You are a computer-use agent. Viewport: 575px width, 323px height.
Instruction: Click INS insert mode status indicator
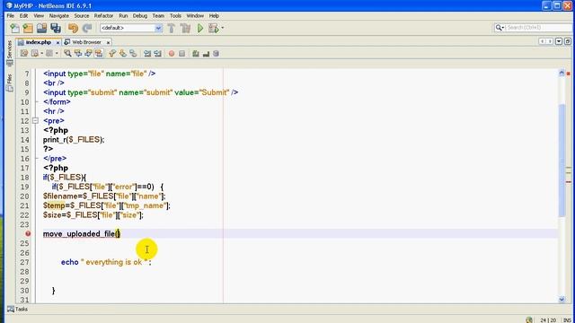click(567, 320)
